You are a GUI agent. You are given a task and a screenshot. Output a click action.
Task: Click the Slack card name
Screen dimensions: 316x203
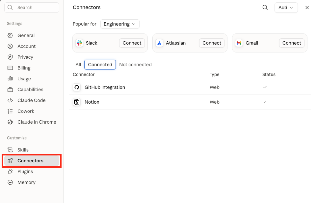(92, 43)
